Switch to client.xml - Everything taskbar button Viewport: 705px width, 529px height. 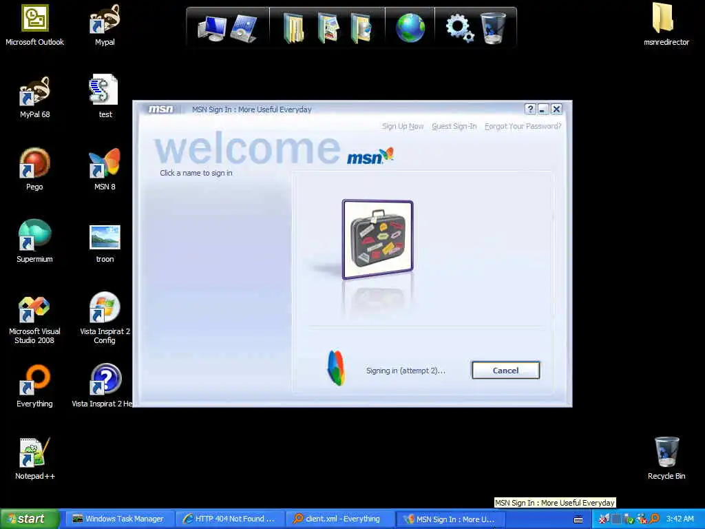pos(340,519)
